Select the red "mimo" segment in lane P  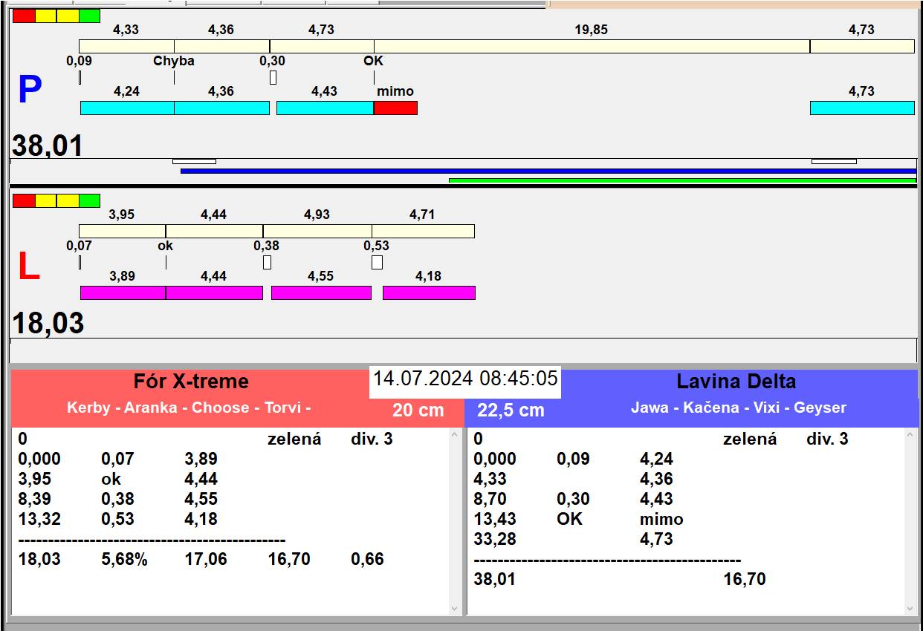[395, 108]
